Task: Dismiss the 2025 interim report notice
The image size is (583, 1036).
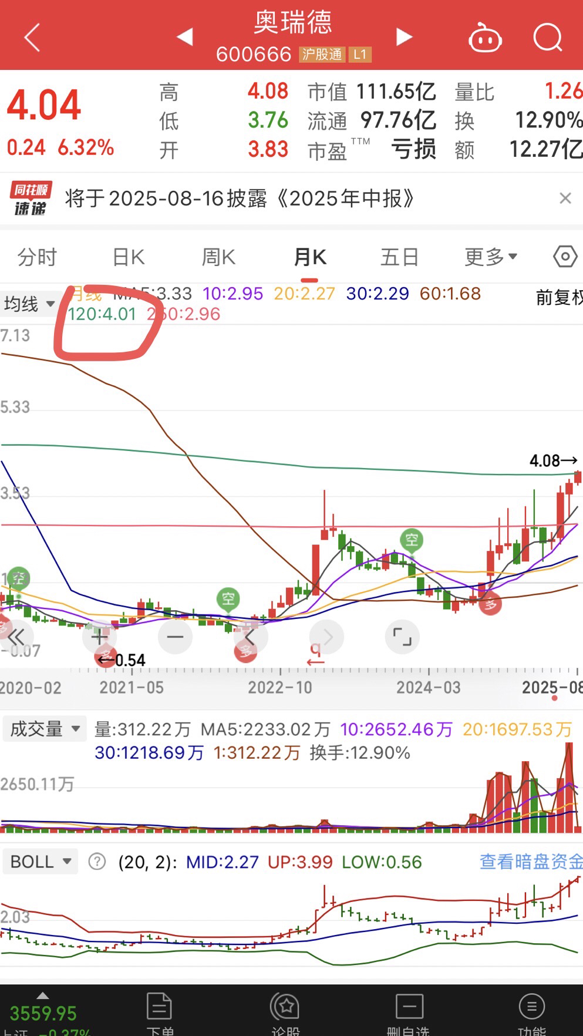Action: point(565,199)
